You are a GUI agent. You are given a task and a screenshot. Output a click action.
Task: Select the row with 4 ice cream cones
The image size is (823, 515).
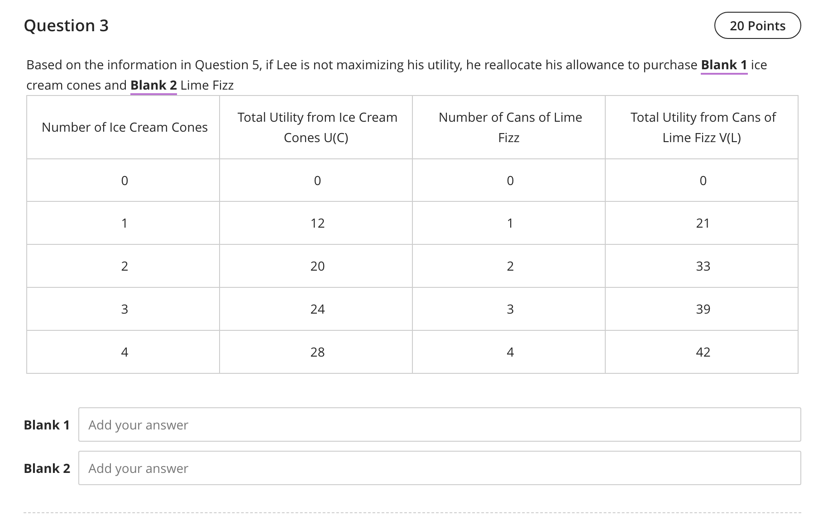pyautogui.click(x=124, y=352)
